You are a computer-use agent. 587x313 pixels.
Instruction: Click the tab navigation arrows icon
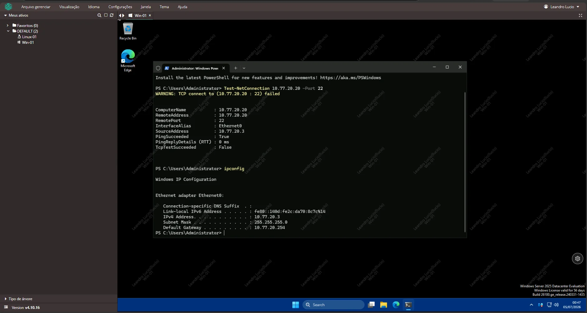pyautogui.click(x=122, y=15)
